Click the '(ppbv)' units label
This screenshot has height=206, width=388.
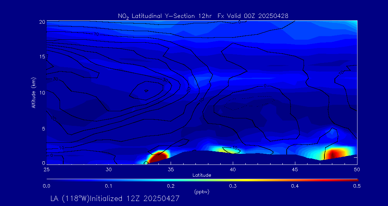point(202,192)
